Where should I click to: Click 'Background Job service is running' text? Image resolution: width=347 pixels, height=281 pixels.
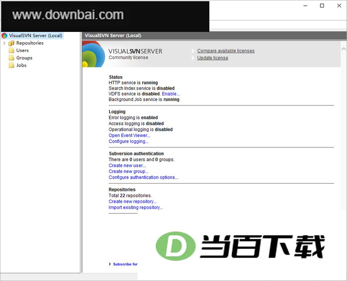coord(144,100)
